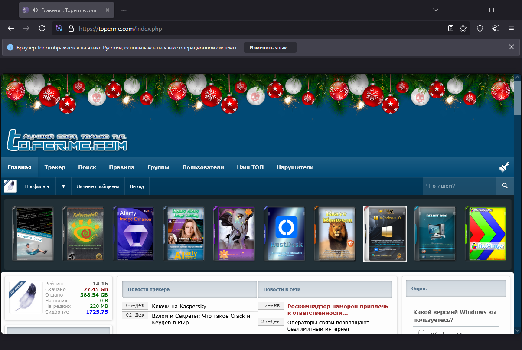Open the Нарушители menu item
Viewport: 522px width, 350px height.
coord(295,167)
